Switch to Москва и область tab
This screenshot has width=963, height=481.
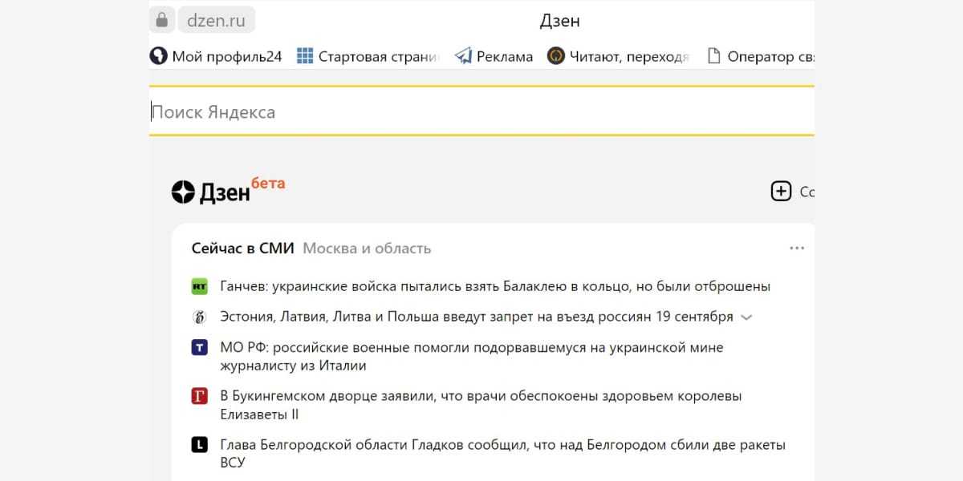click(367, 249)
